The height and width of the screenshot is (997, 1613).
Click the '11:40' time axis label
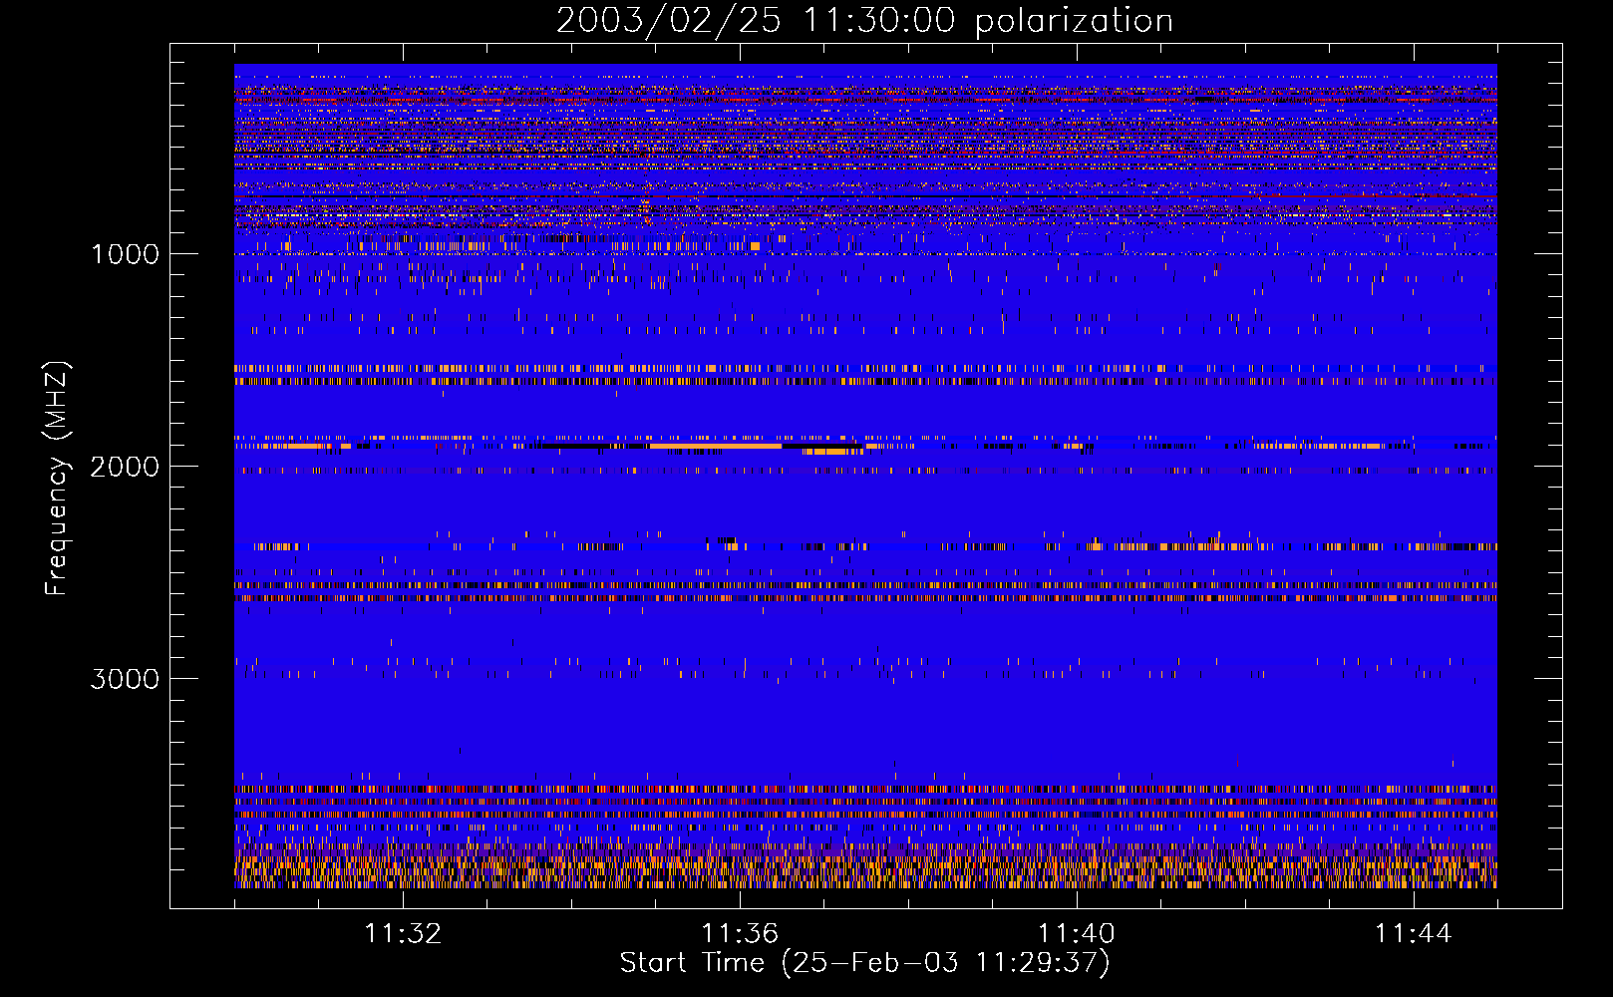point(1077,934)
